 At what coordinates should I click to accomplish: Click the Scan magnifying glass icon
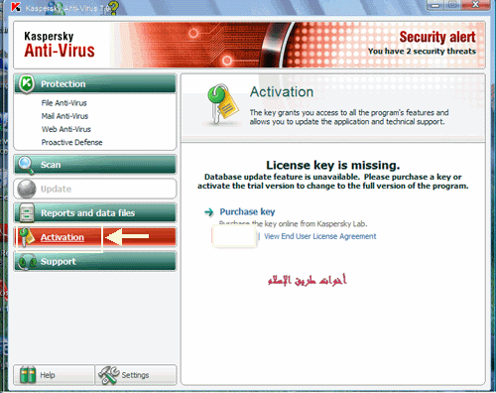26,165
